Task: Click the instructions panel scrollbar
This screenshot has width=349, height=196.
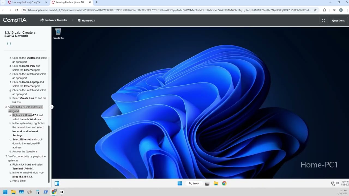Action: click(49, 154)
